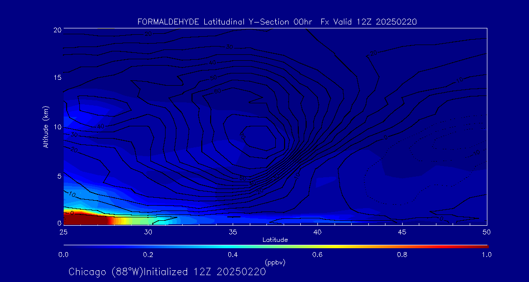The image size is (529, 282).
Task: Click the FORMALDEHYDE Latitudinal Y-Section plot title
Action: pos(277,22)
